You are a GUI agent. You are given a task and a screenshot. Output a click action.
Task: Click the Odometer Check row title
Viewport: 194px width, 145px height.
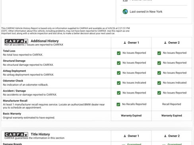click(13, 81)
